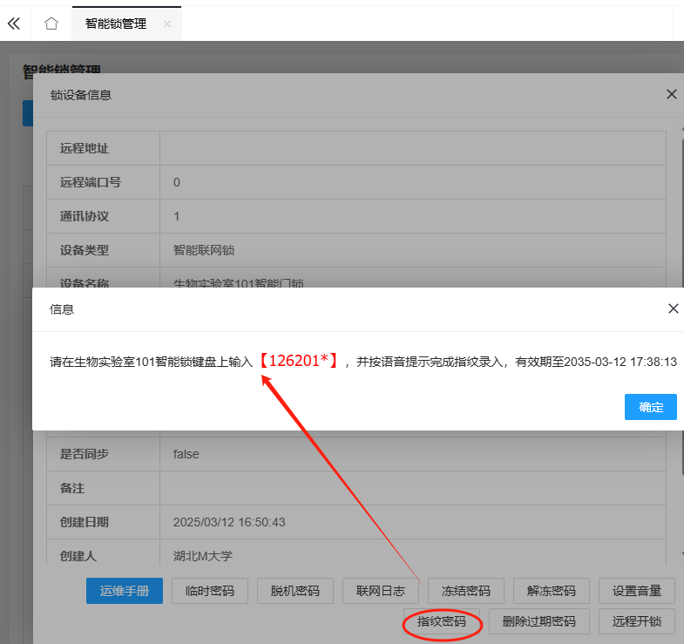Click the double-chevron sidebar collapse icon

[13, 24]
